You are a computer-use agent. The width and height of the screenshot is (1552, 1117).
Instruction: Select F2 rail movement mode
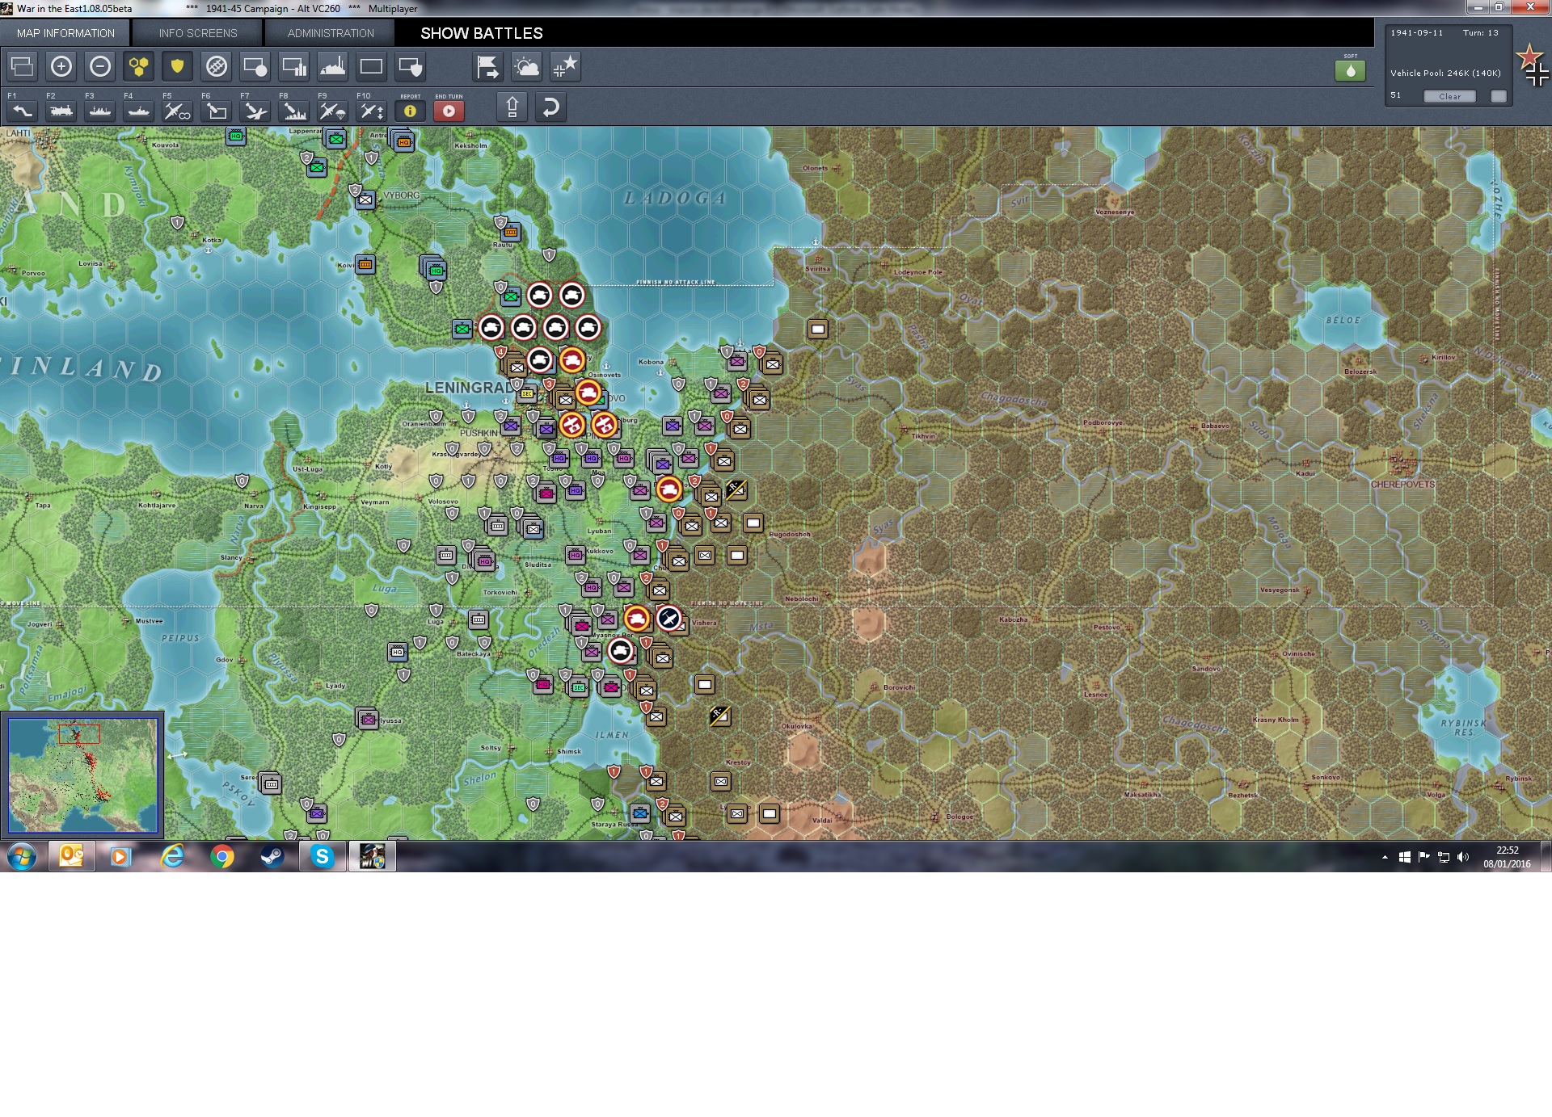click(x=61, y=111)
